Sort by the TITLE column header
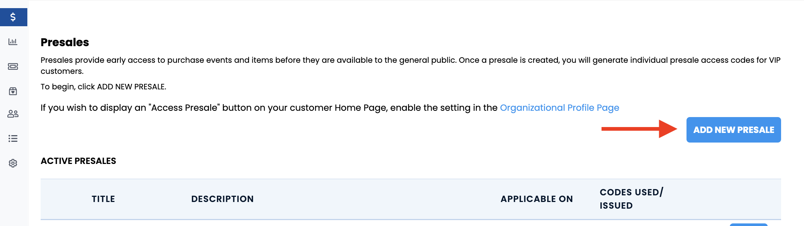Viewport: 804px width, 226px height. pyautogui.click(x=103, y=199)
